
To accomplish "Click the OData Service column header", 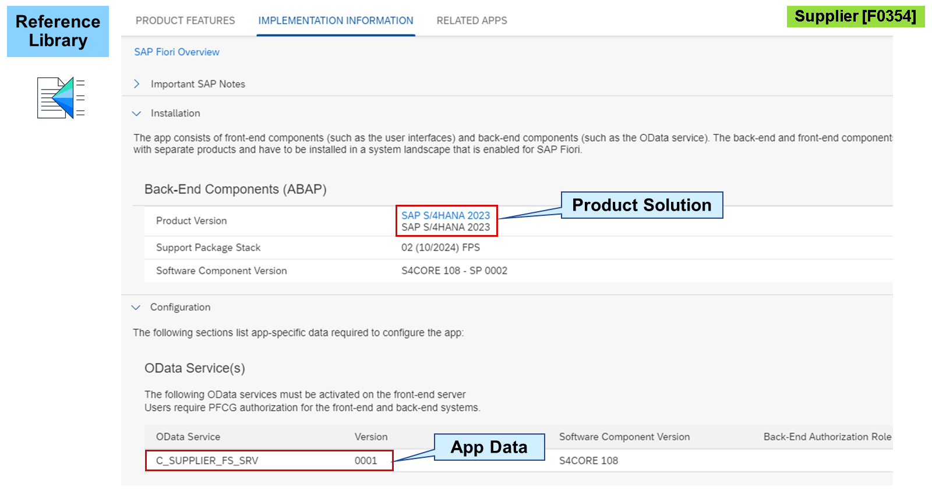I will pyautogui.click(x=188, y=436).
